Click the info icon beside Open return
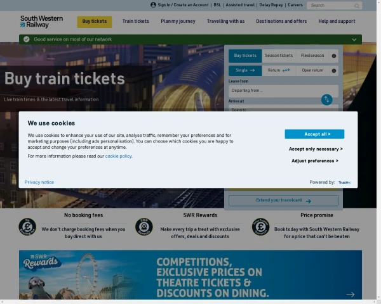 334,71
